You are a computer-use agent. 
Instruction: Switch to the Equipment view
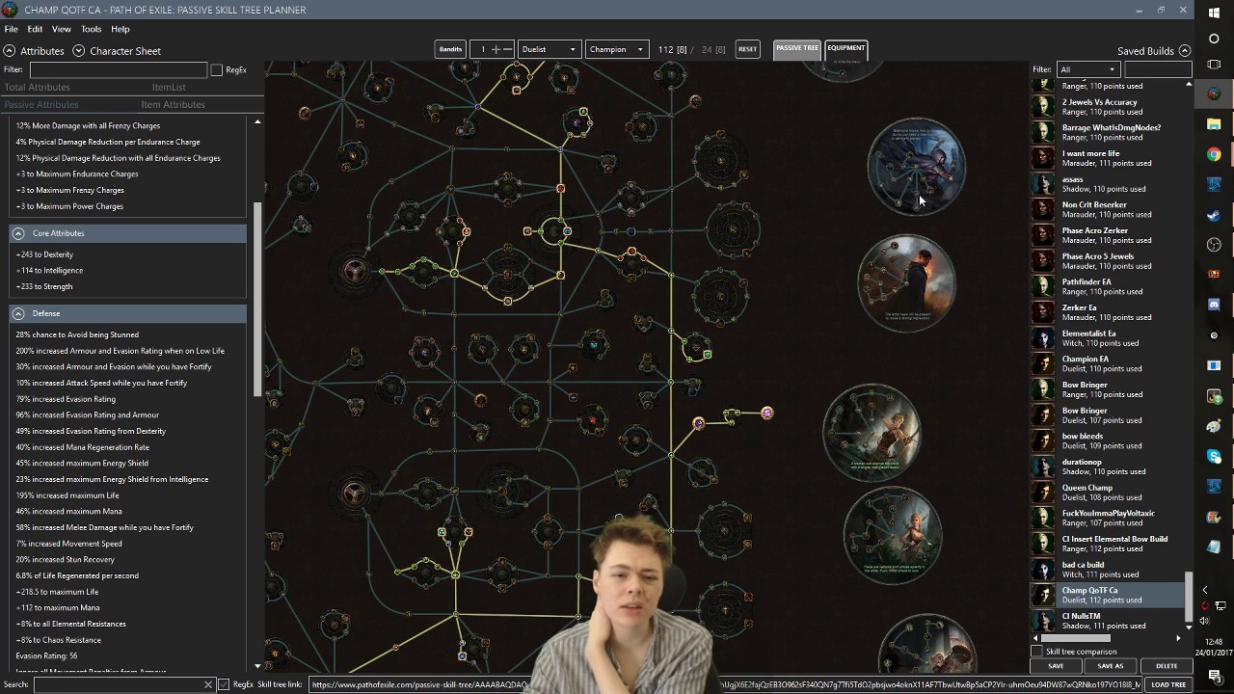[x=845, y=48]
